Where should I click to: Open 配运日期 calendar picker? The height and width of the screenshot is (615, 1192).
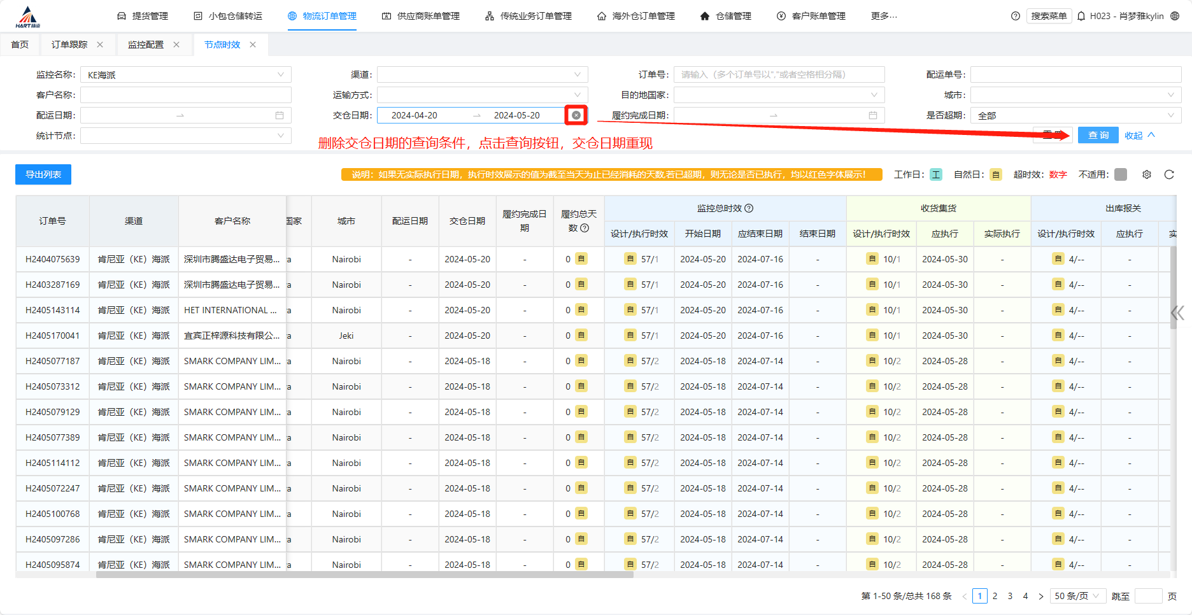click(279, 115)
